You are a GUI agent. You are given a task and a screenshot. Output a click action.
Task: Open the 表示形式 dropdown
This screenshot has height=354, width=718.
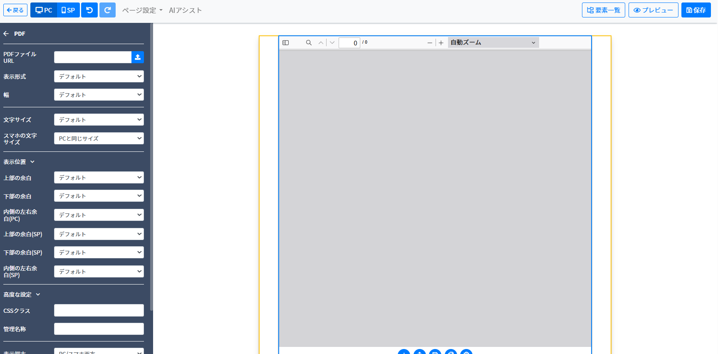(99, 77)
